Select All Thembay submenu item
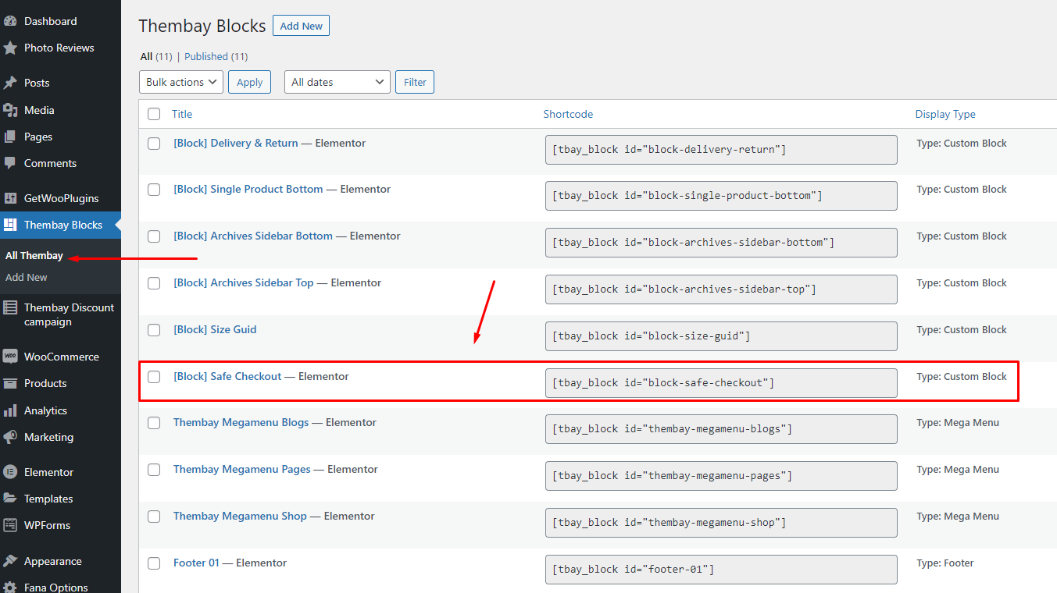This screenshot has height=593, width=1057. click(34, 255)
